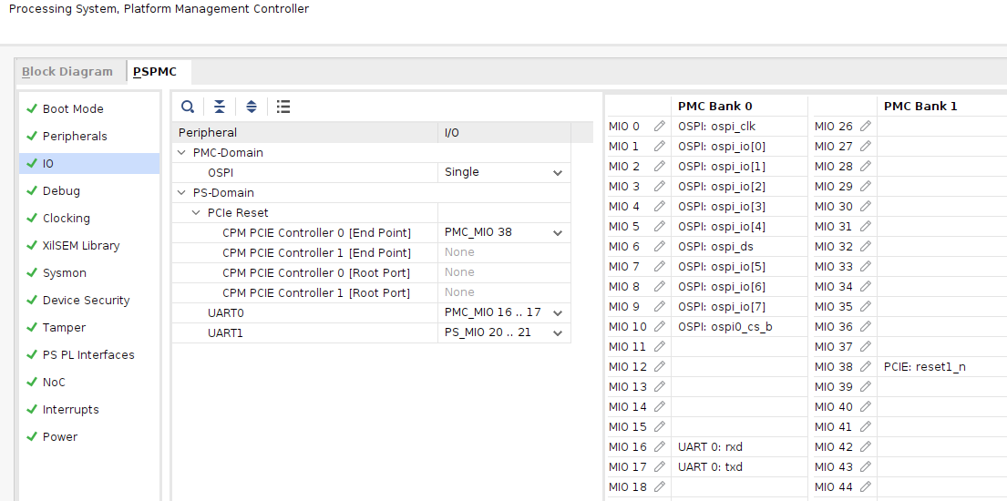Select the PSPMC tab
1007x501 pixels.
(155, 72)
